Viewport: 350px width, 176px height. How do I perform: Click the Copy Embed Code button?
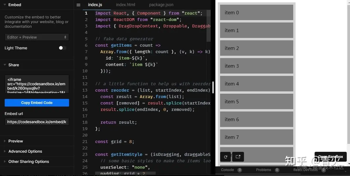tap(37, 102)
